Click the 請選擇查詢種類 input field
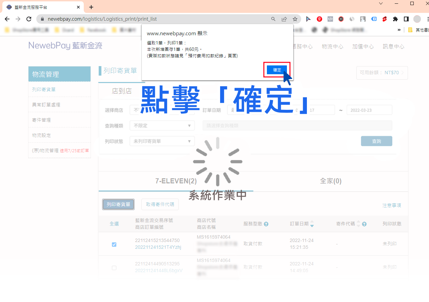The height and width of the screenshot is (302, 429). 297,125
